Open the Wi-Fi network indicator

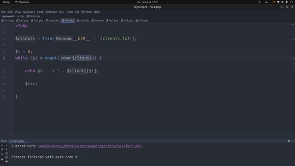point(278,2)
